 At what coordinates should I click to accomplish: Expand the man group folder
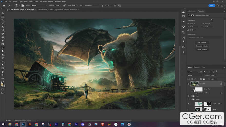coord(191,96)
